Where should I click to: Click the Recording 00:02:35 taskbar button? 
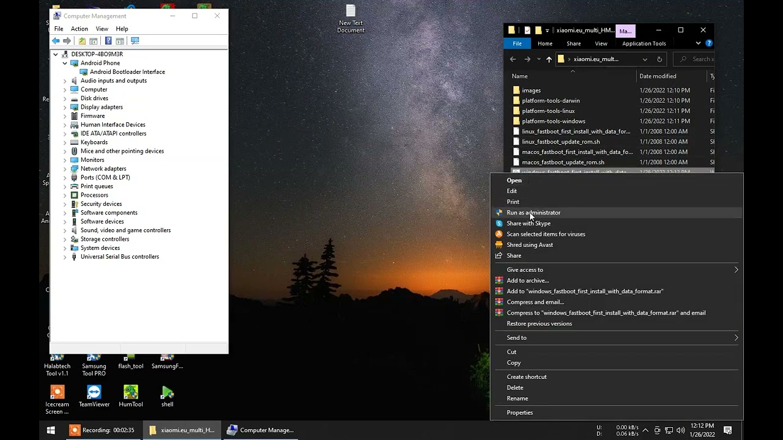point(103,430)
